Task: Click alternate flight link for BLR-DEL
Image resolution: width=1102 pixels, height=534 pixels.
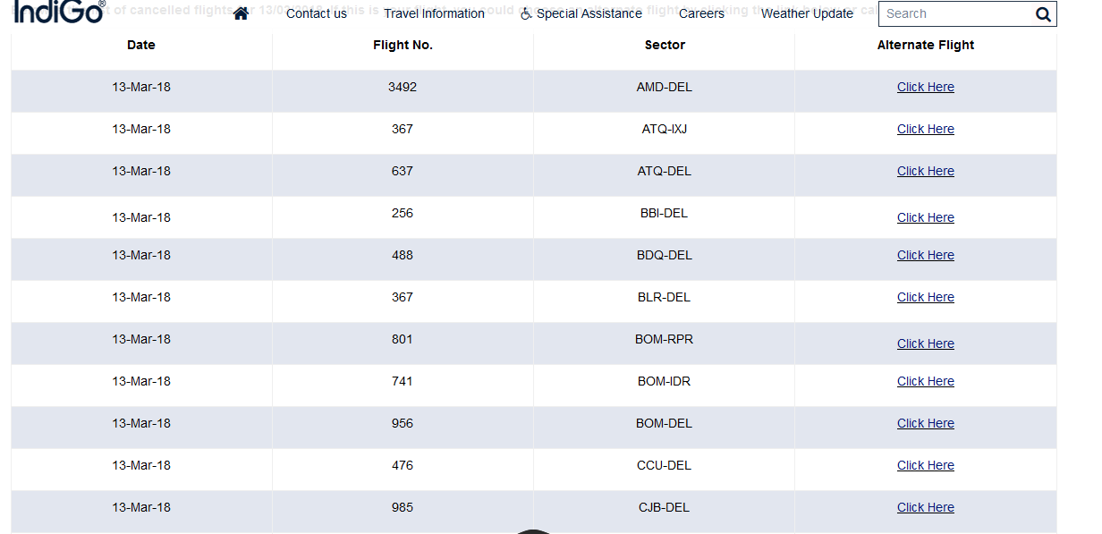Action: click(x=925, y=297)
